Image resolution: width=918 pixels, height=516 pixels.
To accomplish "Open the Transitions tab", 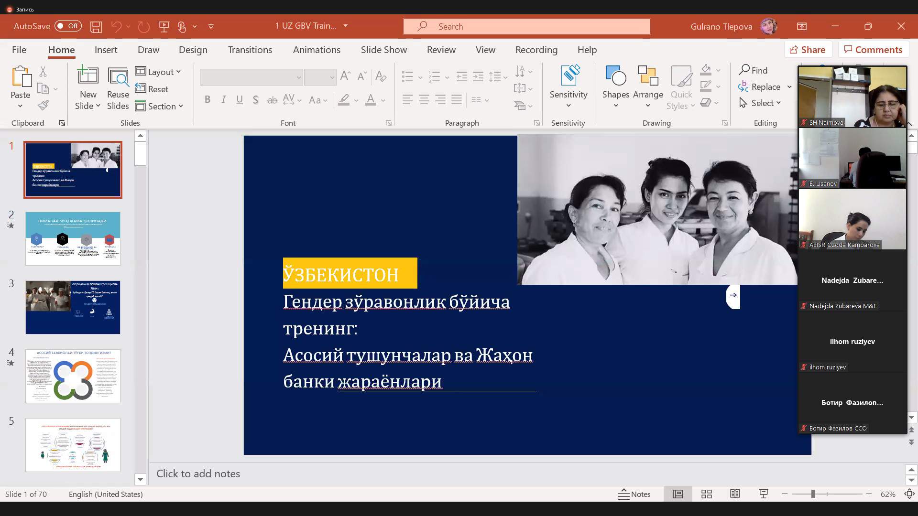I will 250,50.
